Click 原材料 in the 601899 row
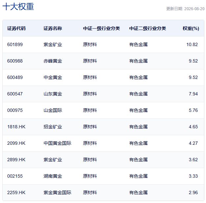Image resolution: width=206 pixels, height=203 pixels. tap(90, 44)
